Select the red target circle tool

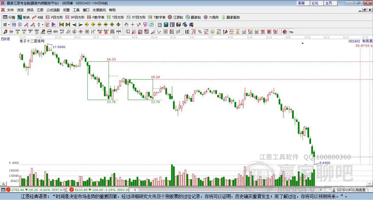coord(74,32)
